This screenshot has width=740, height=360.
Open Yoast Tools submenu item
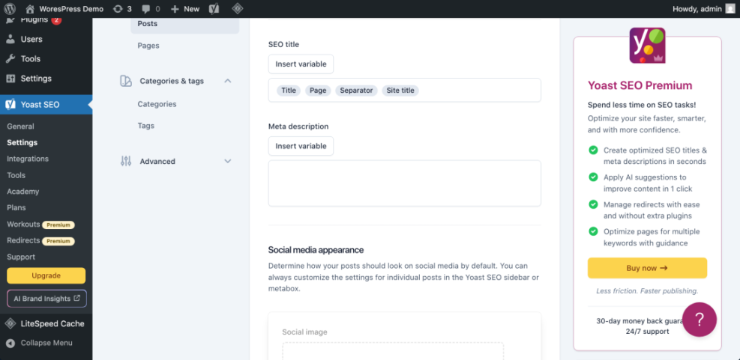[16, 175]
